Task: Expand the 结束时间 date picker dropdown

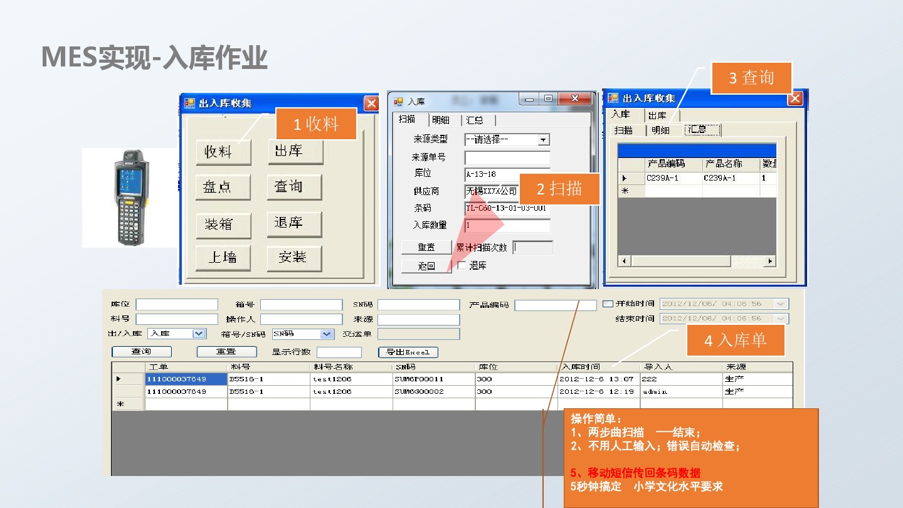Action: point(781,319)
